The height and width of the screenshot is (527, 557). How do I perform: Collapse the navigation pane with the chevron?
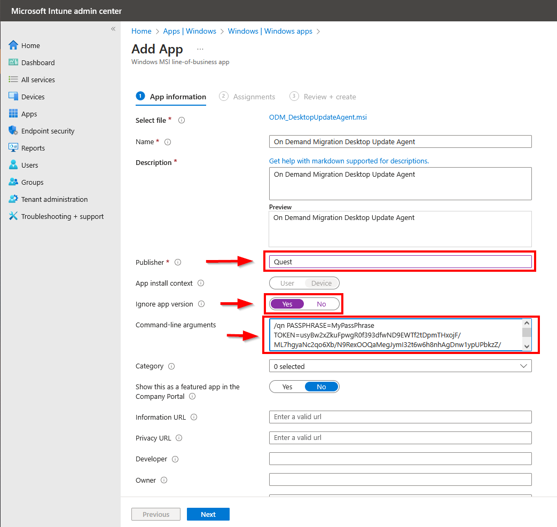(x=113, y=29)
